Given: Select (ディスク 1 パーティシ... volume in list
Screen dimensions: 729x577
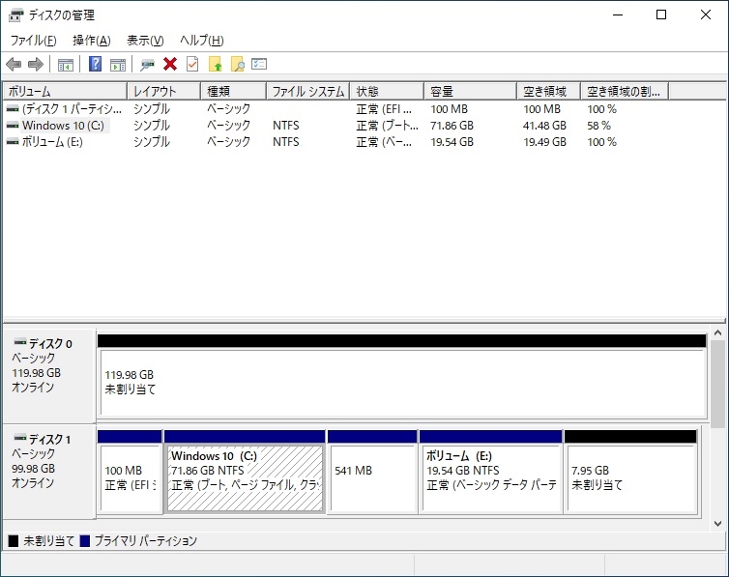Looking at the screenshot, I should [x=73, y=109].
